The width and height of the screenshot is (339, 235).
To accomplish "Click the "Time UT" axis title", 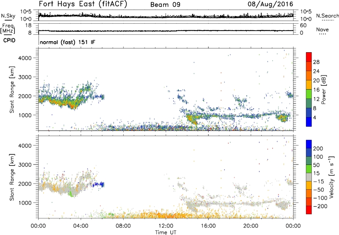I will (166, 232).
